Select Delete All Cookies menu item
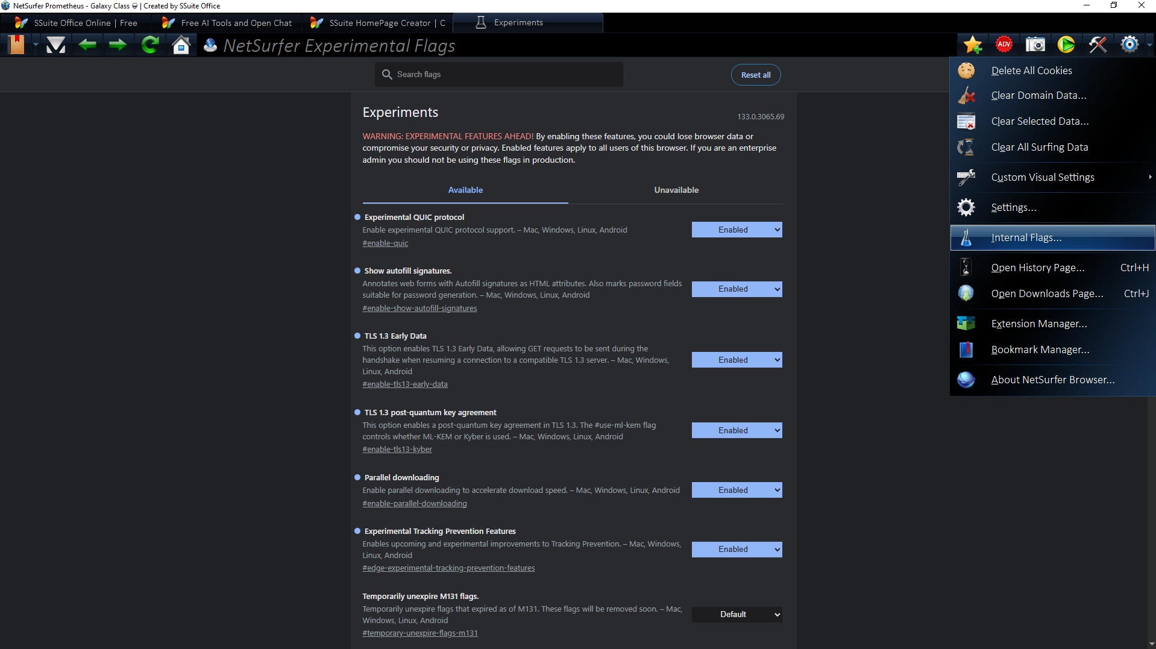This screenshot has width=1156, height=649. click(1031, 71)
